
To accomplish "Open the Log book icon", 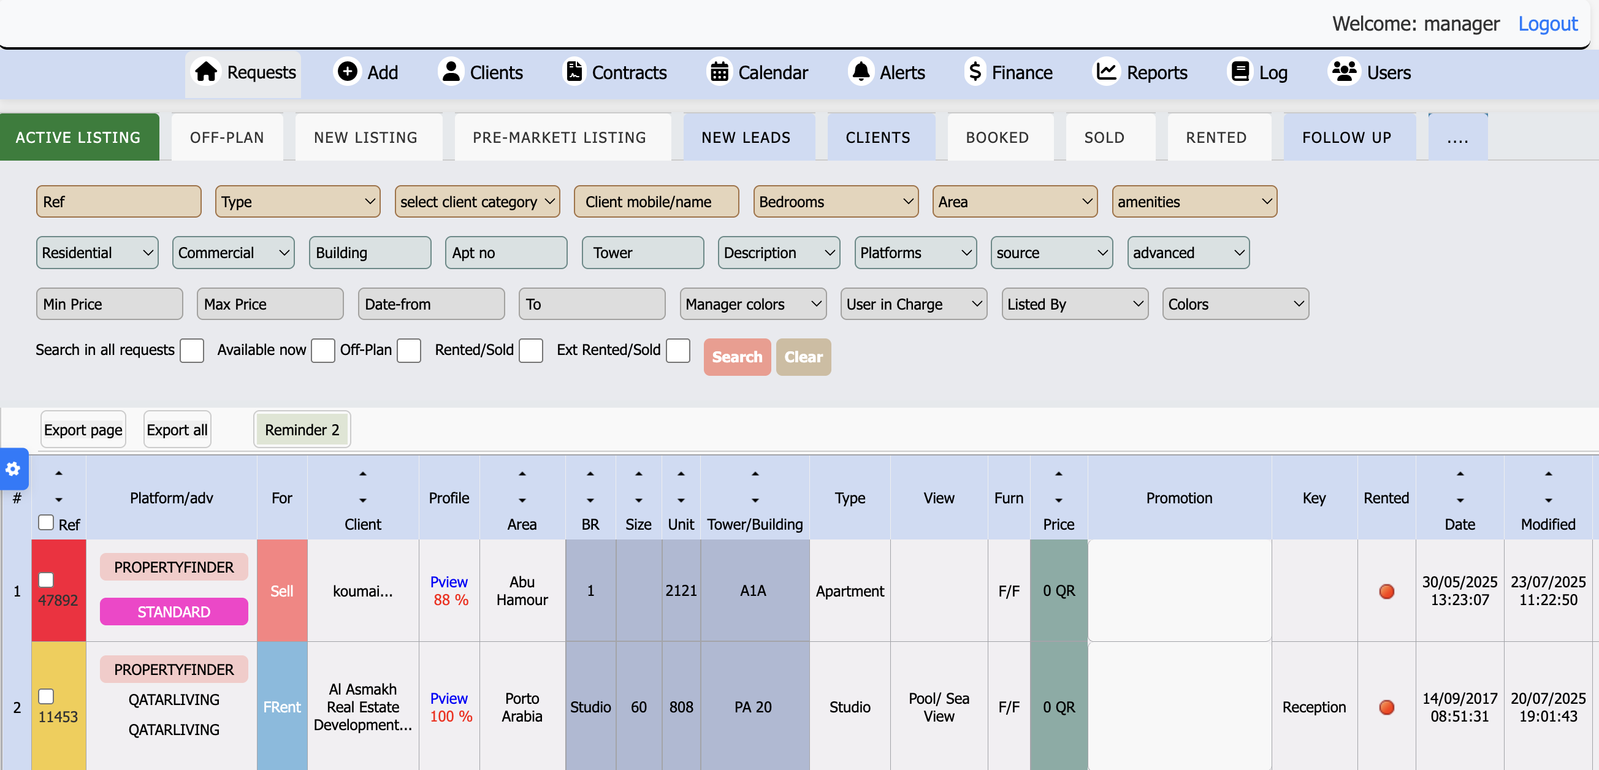I will pos(1240,72).
